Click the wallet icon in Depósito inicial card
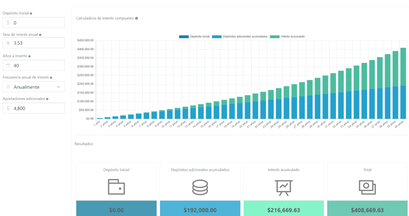 tap(116, 187)
